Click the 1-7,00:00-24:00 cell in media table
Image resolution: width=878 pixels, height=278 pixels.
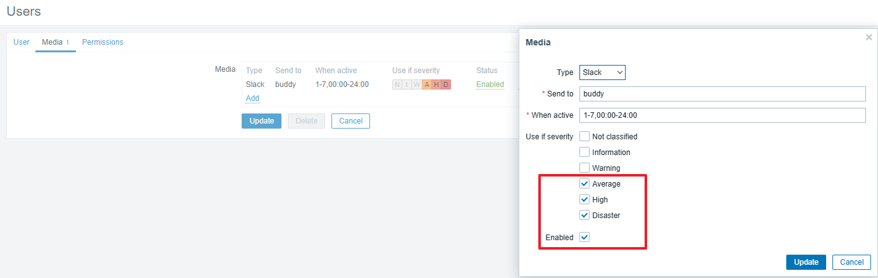pos(342,84)
